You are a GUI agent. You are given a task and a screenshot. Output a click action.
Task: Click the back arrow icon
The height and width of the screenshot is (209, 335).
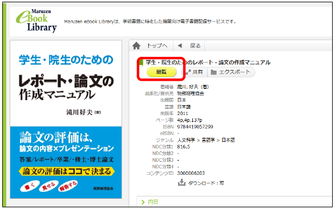click(180, 46)
